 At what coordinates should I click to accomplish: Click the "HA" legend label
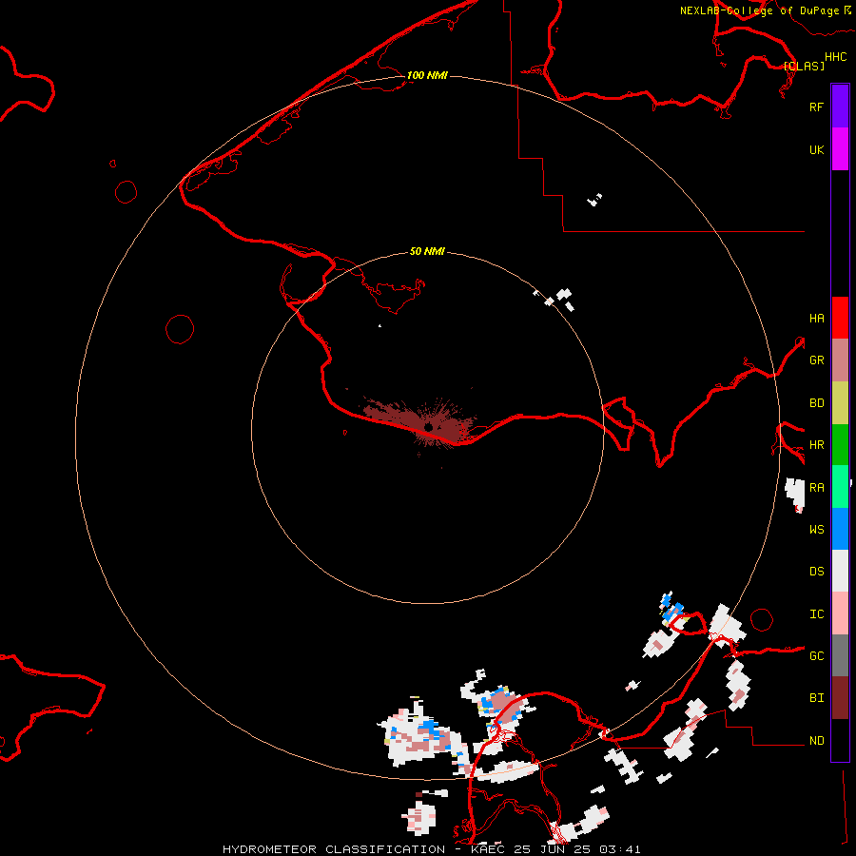pyautogui.click(x=816, y=319)
